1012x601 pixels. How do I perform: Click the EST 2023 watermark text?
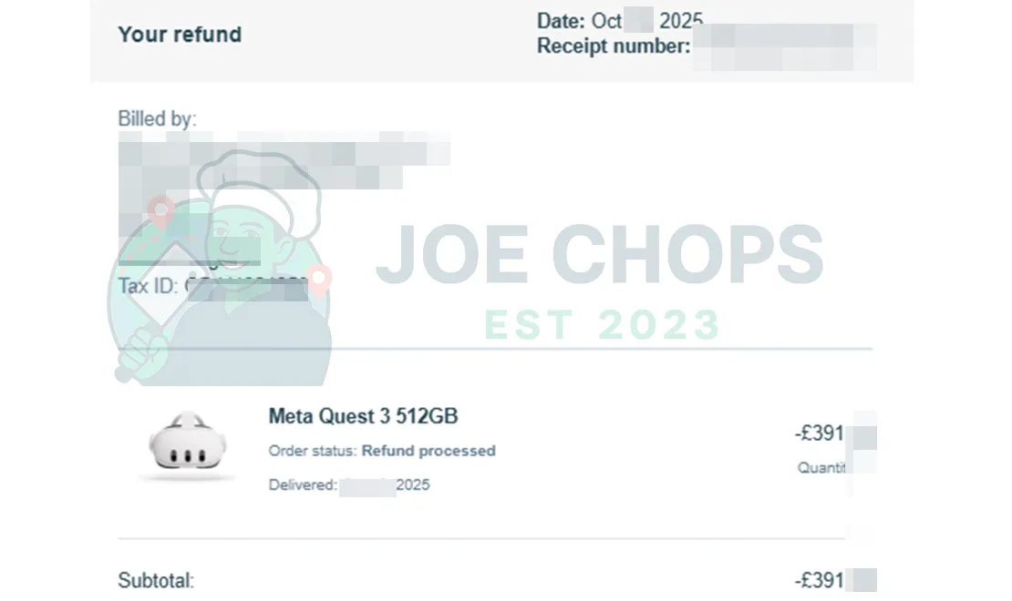(602, 324)
